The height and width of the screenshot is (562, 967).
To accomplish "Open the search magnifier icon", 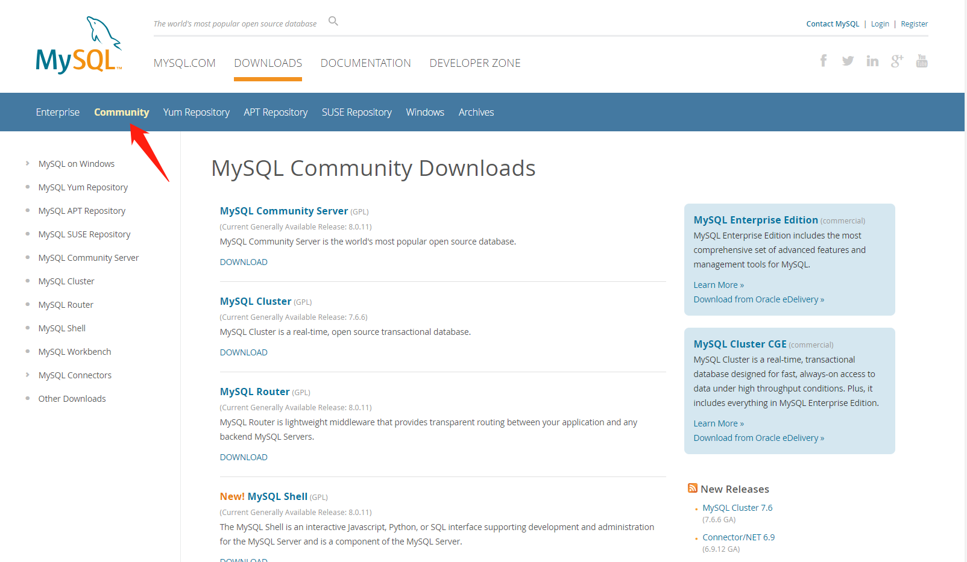I will pyautogui.click(x=333, y=21).
